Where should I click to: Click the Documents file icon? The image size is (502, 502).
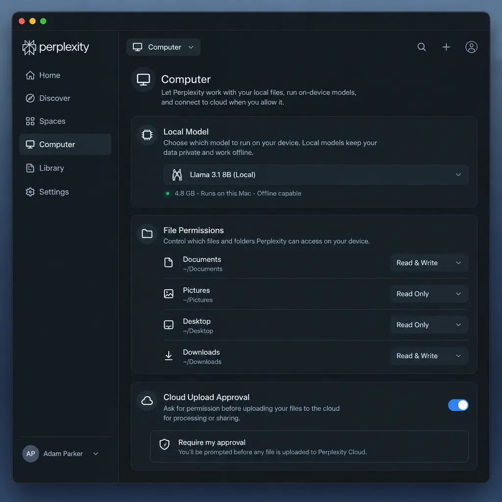[x=169, y=263]
